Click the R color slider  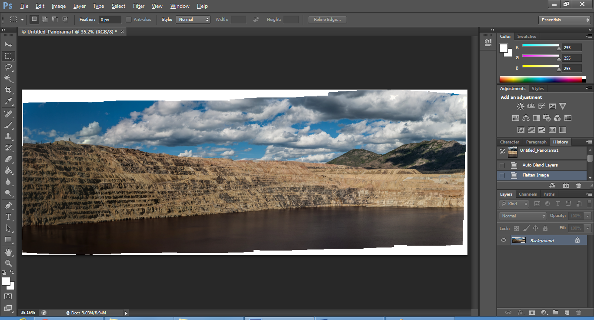pyautogui.click(x=541, y=45)
